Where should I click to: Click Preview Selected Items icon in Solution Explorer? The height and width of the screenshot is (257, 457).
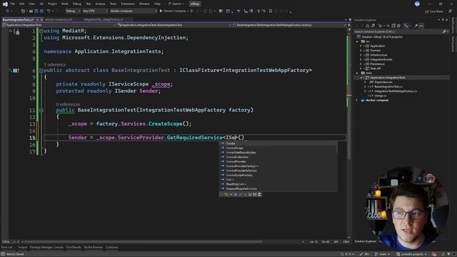(421, 26)
